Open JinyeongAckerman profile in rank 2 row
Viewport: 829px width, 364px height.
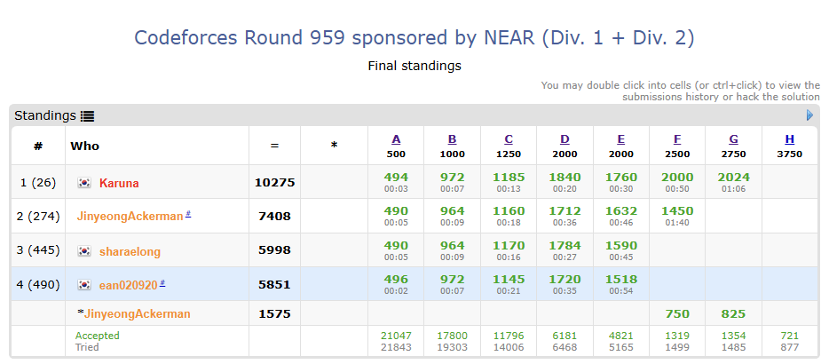(x=130, y=217)
